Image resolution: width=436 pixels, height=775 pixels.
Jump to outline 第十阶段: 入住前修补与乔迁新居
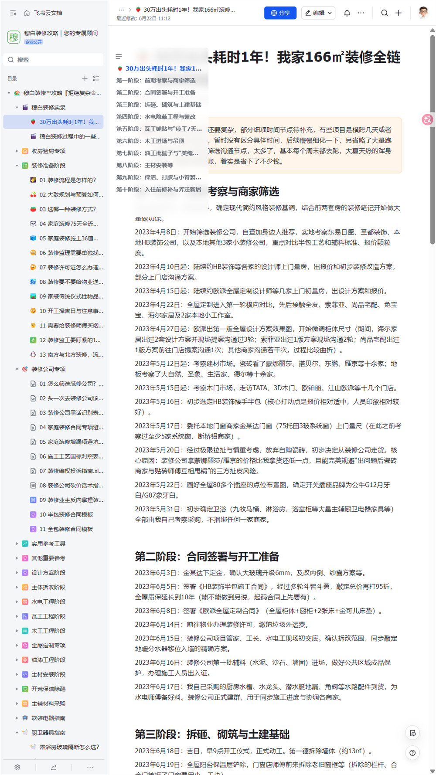[159, 189]
